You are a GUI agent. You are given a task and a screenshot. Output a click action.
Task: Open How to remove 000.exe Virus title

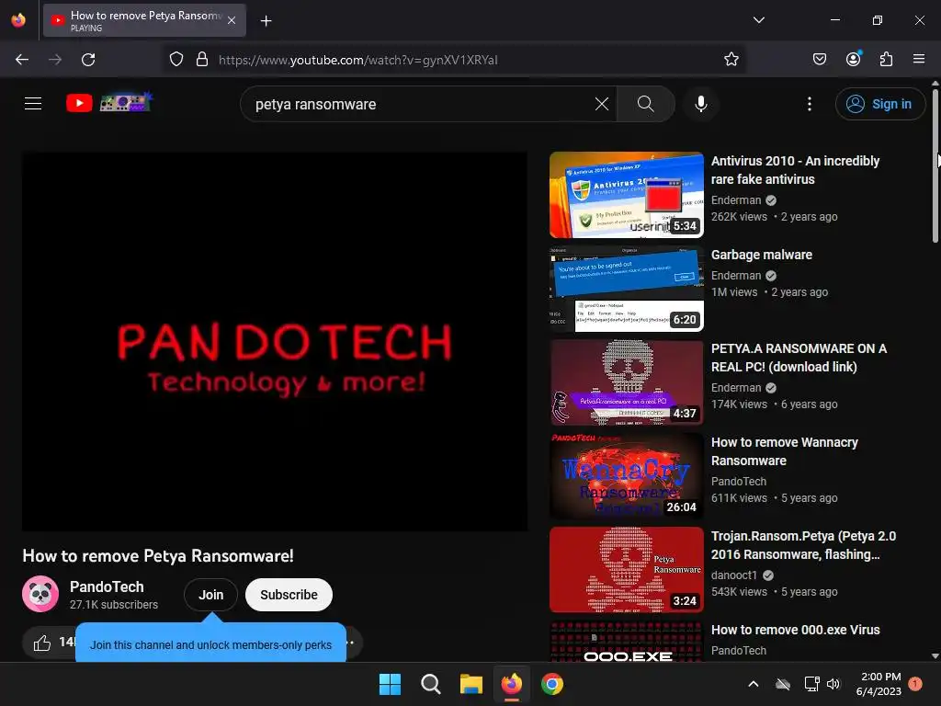(795, 630)
